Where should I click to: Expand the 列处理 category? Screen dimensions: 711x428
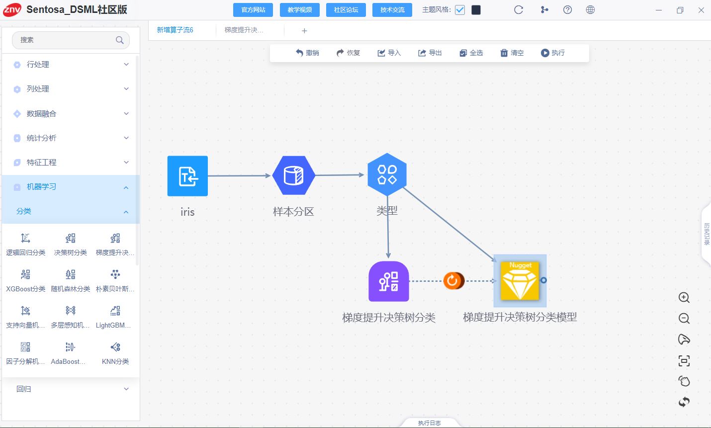click(x=71, y=89)
